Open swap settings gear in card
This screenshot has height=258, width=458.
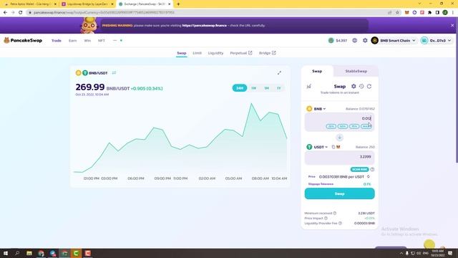(x=354, y=86)
